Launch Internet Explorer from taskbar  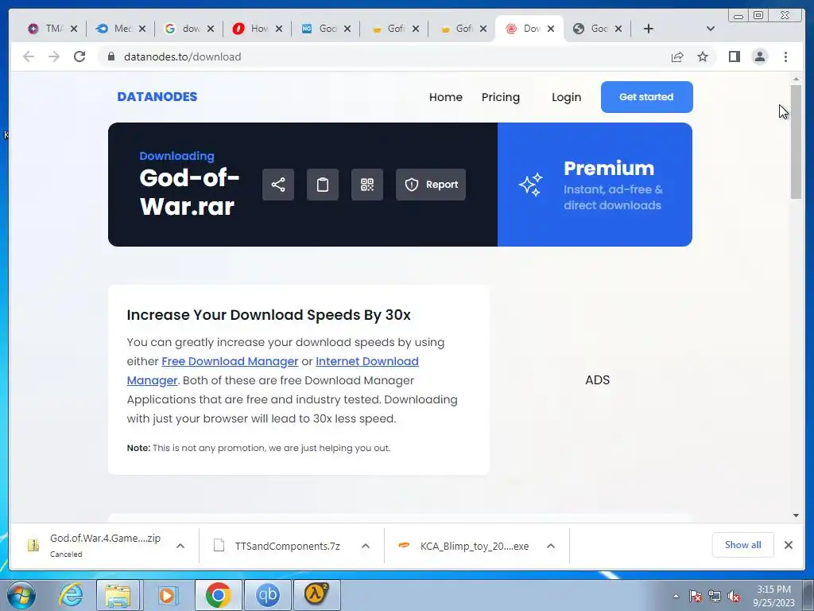pos(71,595)
